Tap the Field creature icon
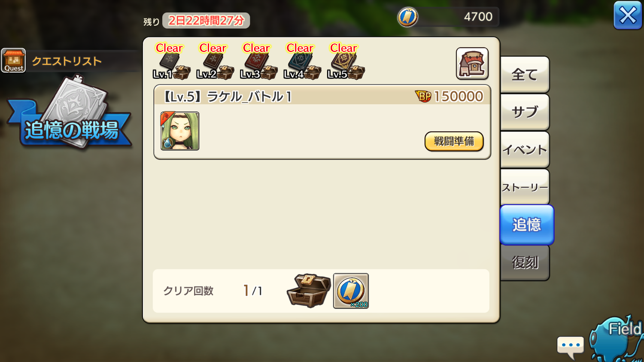 click(617, 338)
